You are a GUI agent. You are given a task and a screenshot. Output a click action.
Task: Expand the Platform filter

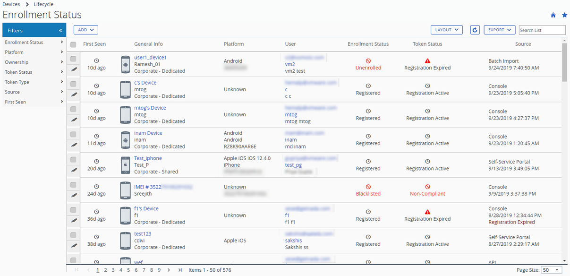(34, 52)
